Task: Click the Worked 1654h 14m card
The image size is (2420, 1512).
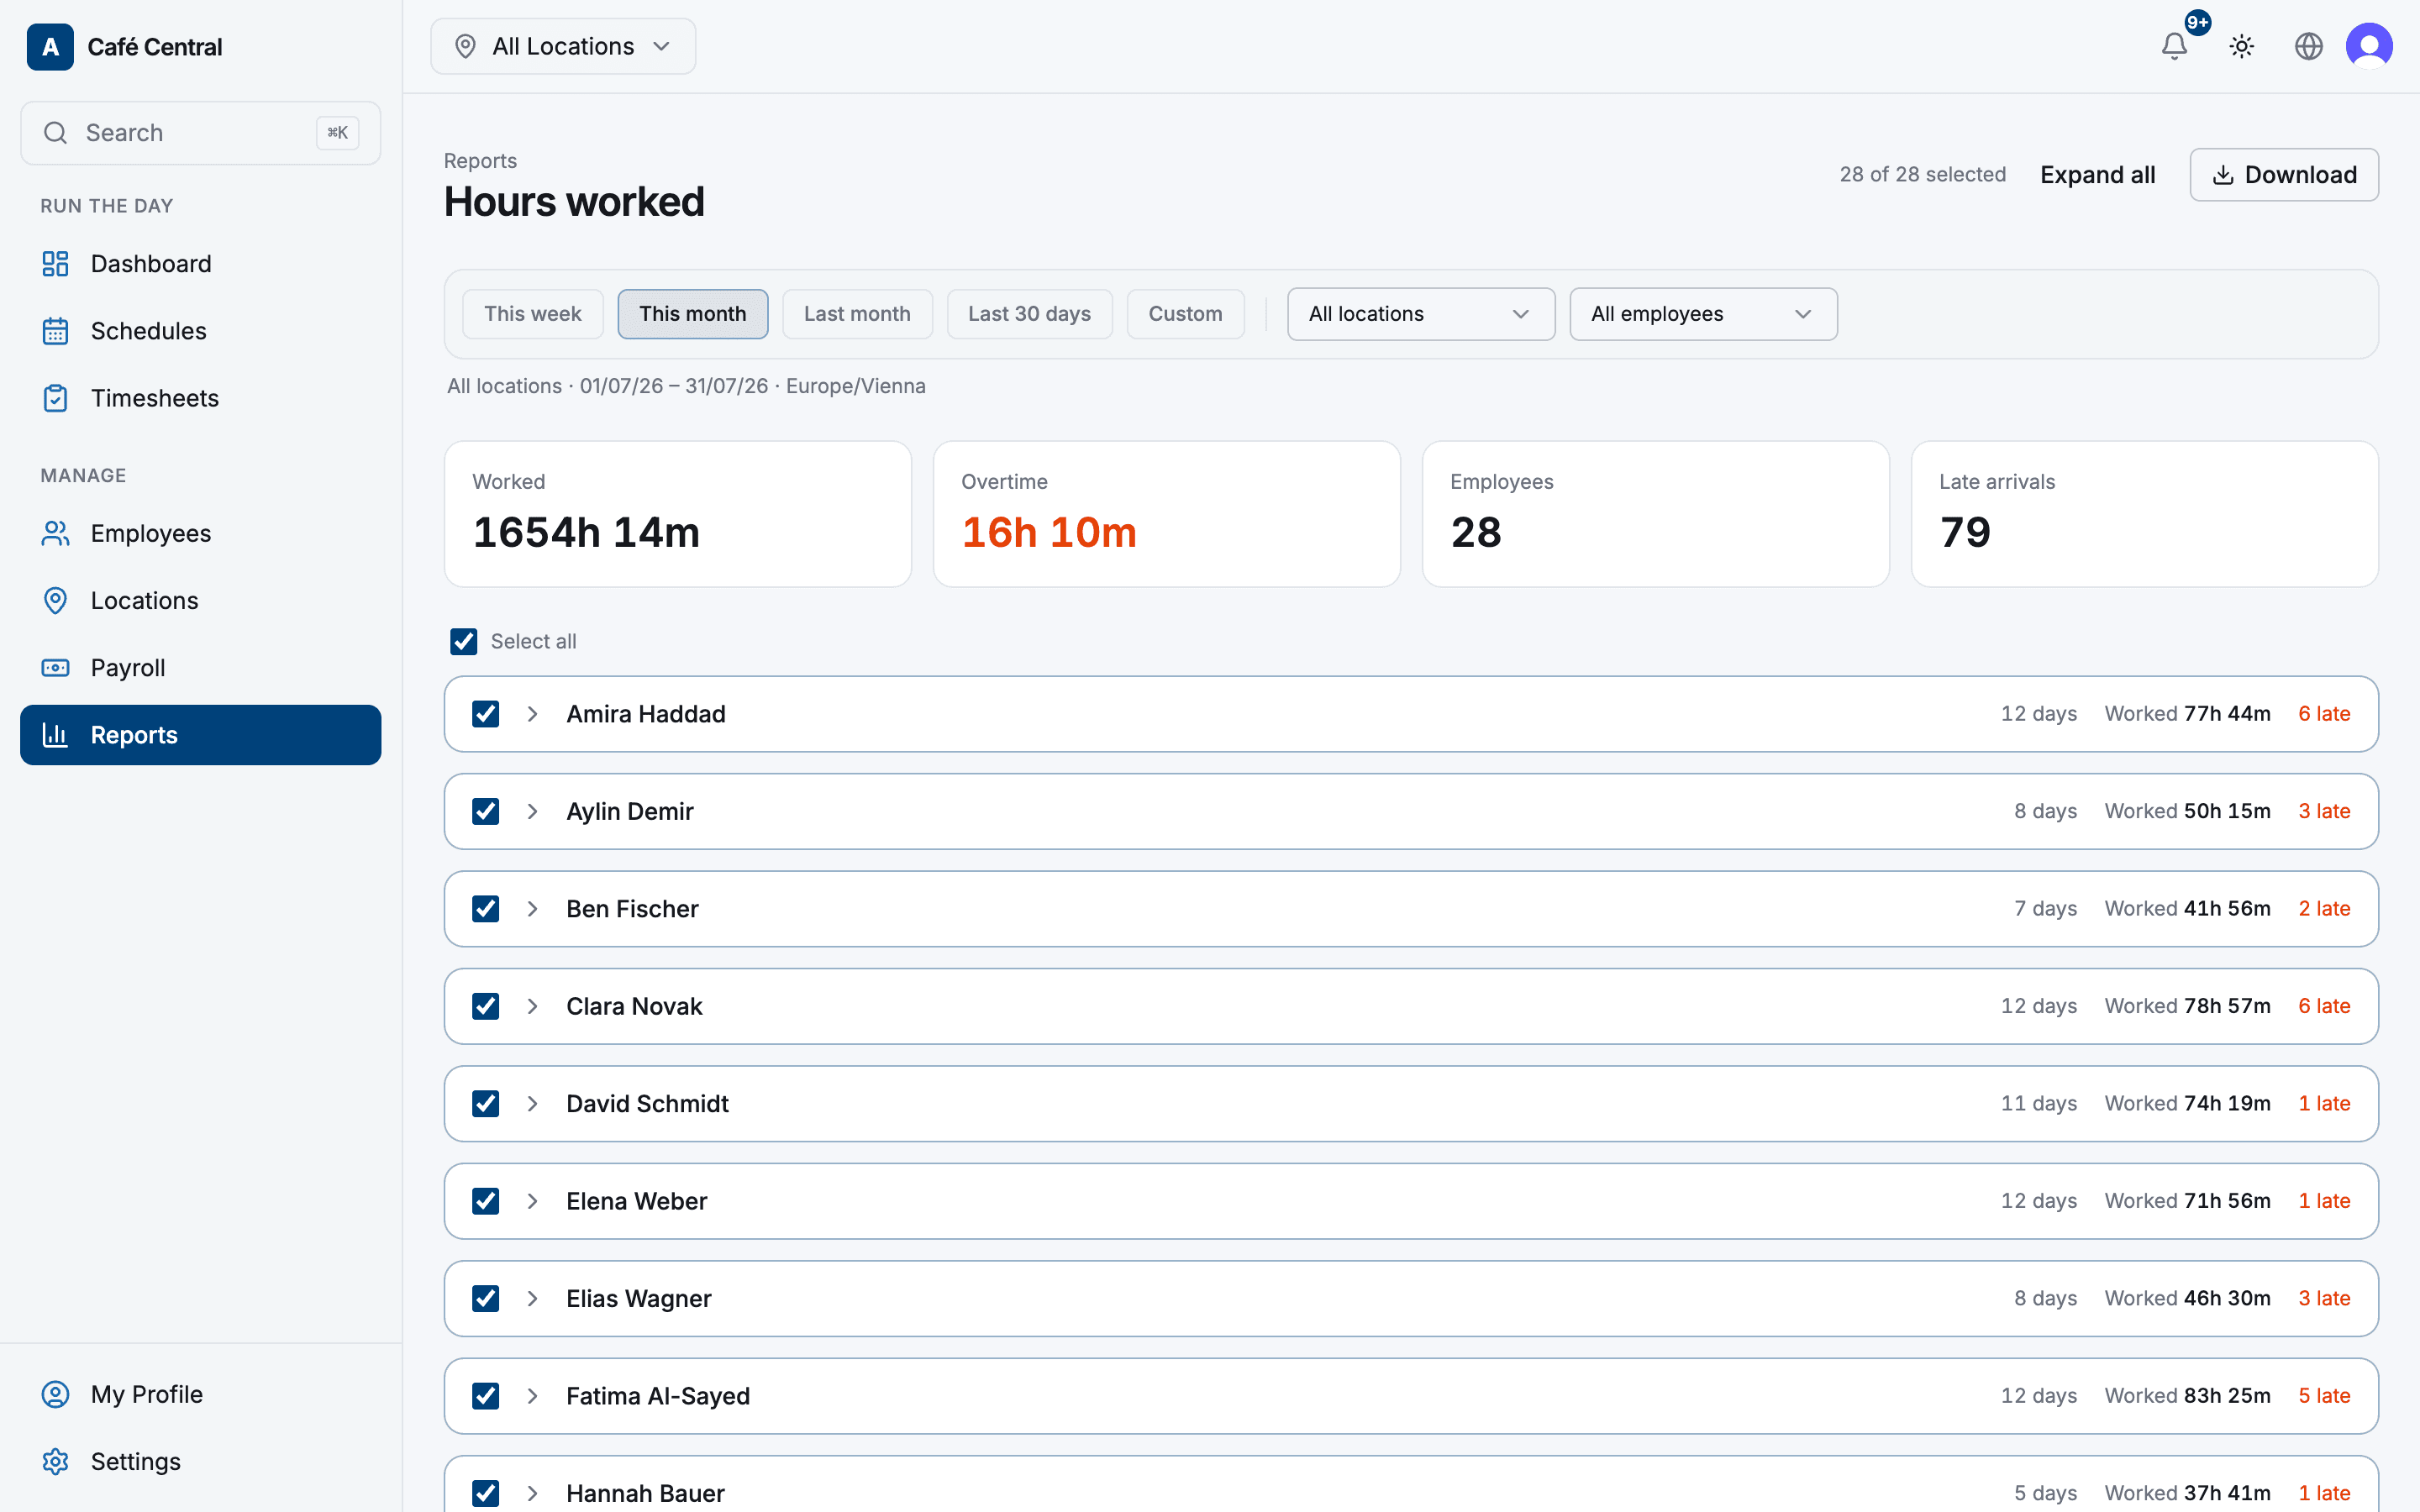Action: [x=677, y=514]
